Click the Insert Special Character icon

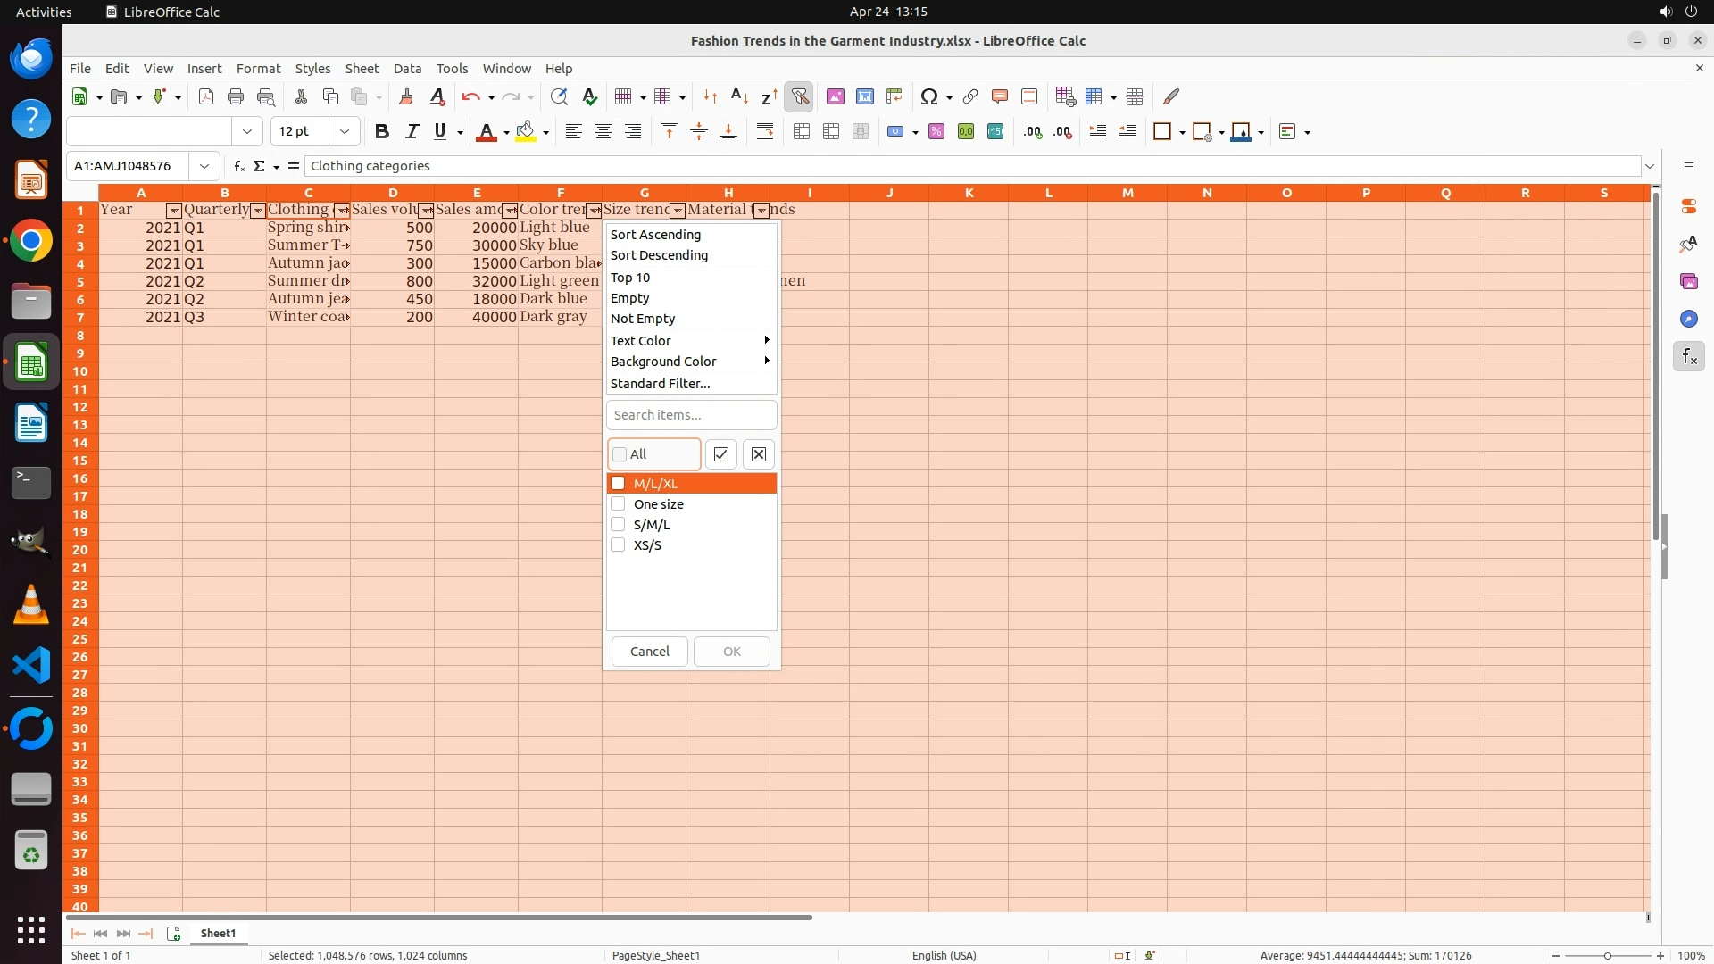(x=929, y=96)
